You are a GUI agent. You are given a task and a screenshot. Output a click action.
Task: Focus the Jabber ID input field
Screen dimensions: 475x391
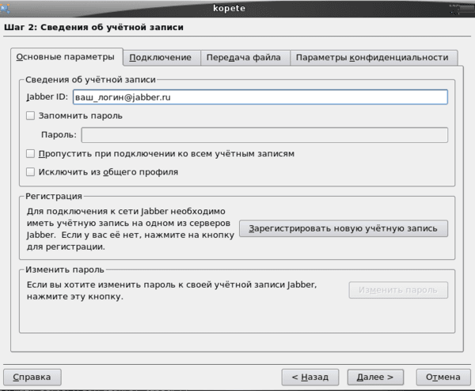pos(260,97)
